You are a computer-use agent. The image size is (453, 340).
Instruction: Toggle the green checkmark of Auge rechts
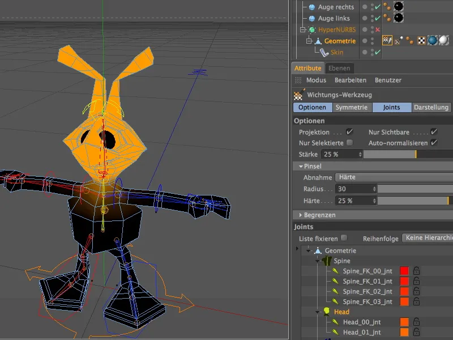coord(377,7)
